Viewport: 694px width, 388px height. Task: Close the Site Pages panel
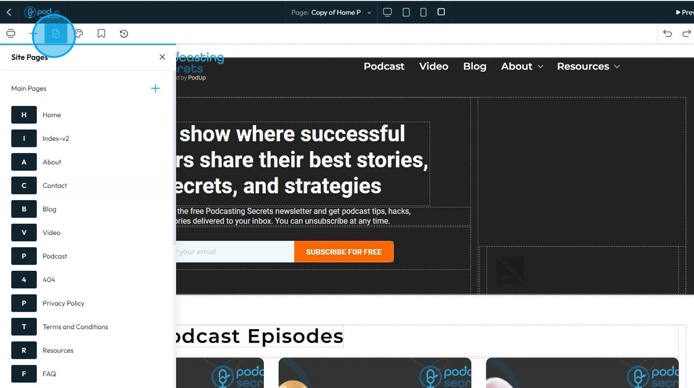pos(162,57)
